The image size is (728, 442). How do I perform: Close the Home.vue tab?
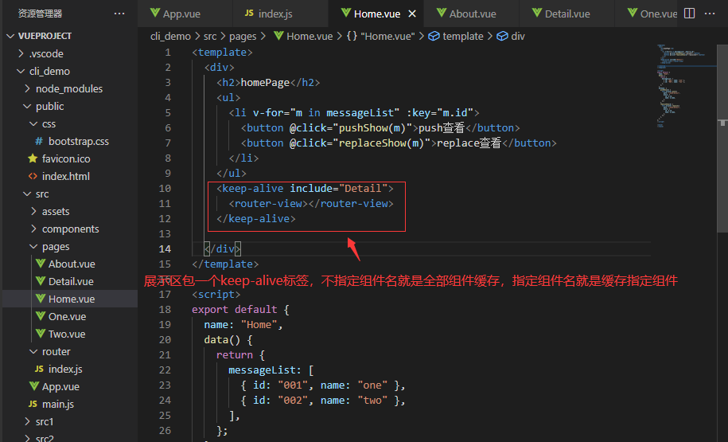point(412,14)
